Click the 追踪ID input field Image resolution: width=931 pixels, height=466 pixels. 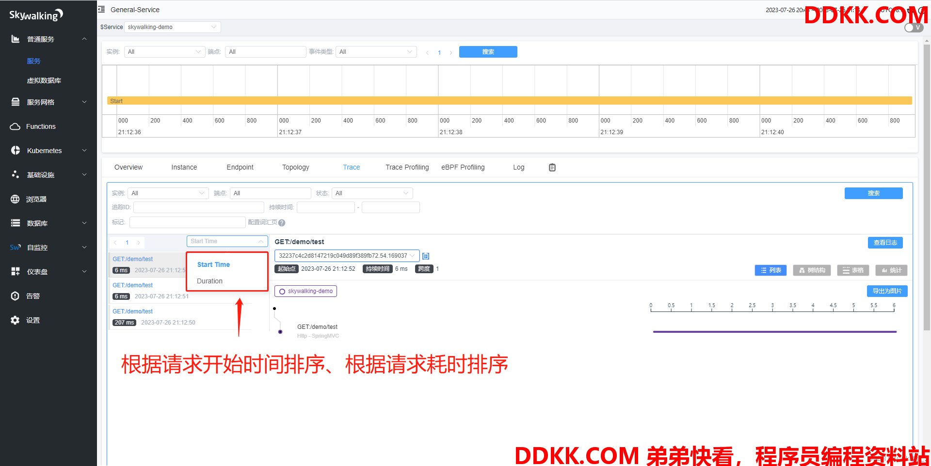[199, 207]
